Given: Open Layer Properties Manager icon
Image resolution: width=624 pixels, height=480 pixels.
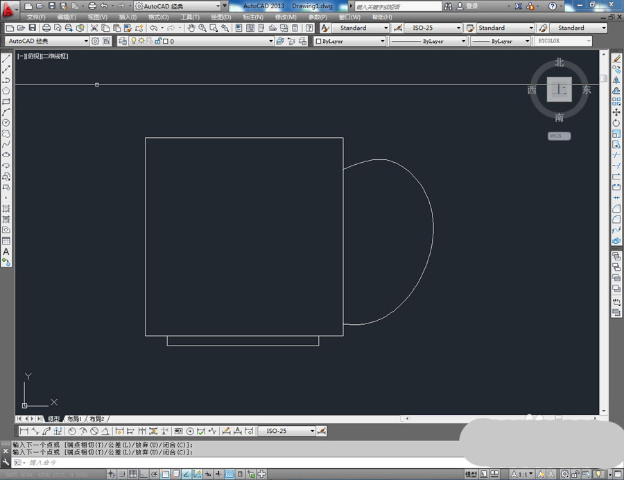Looking at the screenshot, I should coord(123,41).
